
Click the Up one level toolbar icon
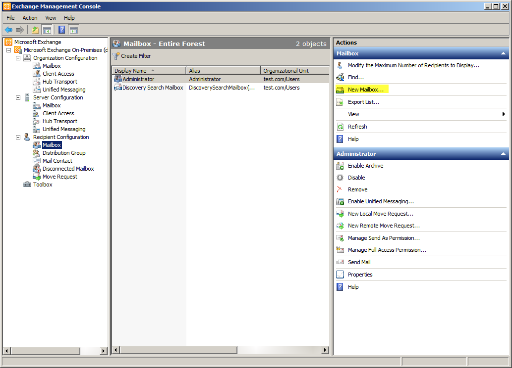[x=35, y=30]
